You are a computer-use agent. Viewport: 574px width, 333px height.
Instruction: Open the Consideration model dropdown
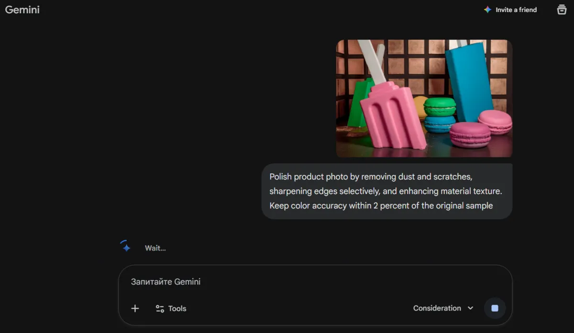coord(437,308)
